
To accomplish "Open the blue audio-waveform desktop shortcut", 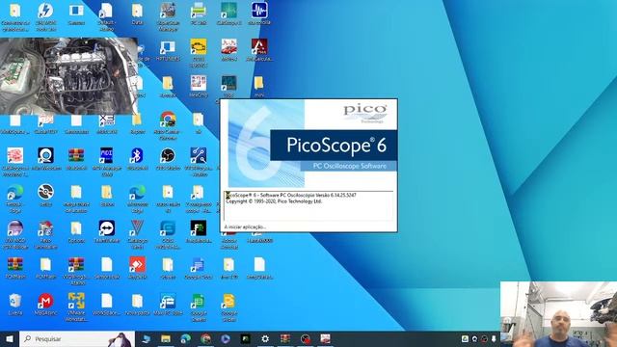I will (259, 11).
